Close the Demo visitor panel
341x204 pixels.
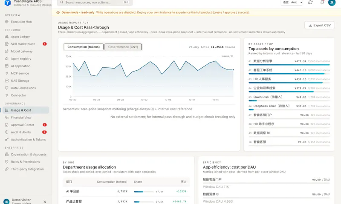click(45, 202)
